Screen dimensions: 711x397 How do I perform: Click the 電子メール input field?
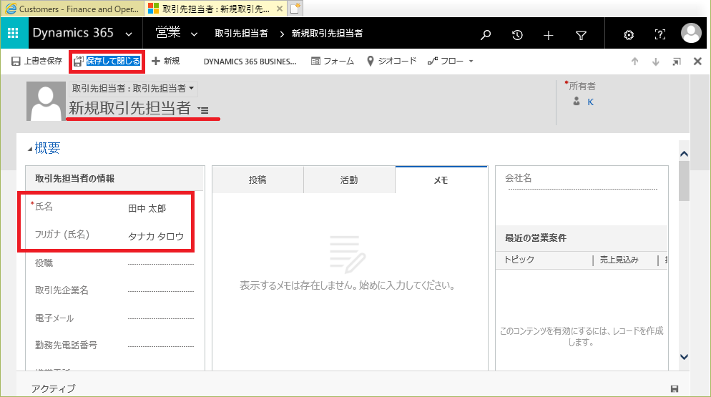pyautogui.click(x=160, y=318)
